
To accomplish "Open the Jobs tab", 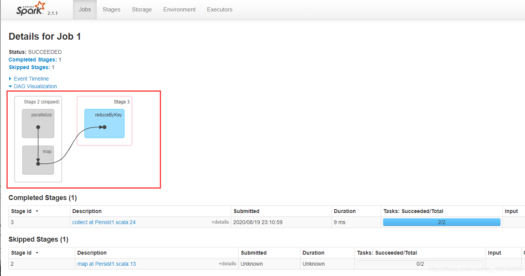I will tap(85, 10).
